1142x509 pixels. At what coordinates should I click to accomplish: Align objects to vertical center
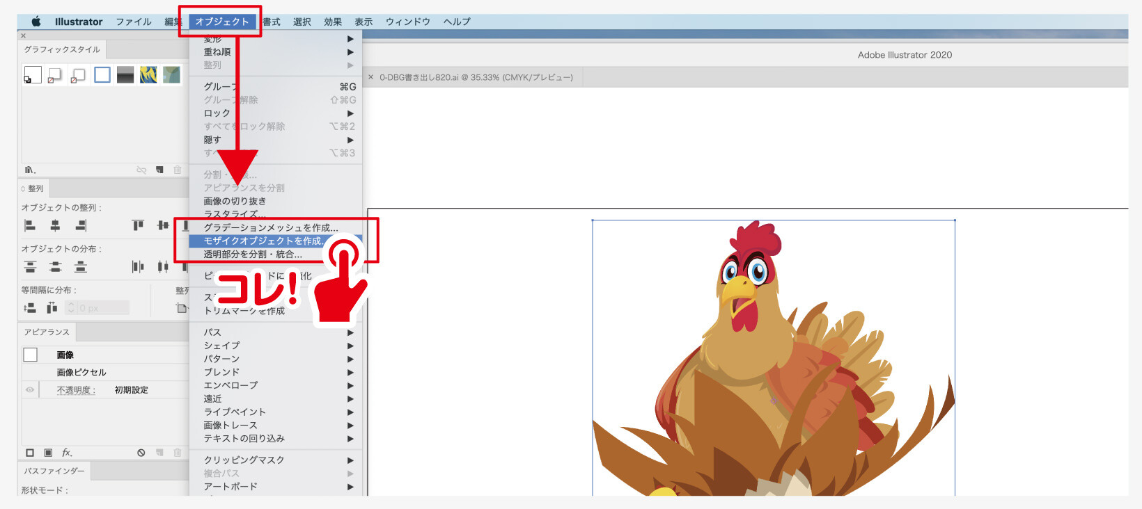click(163, 225)
